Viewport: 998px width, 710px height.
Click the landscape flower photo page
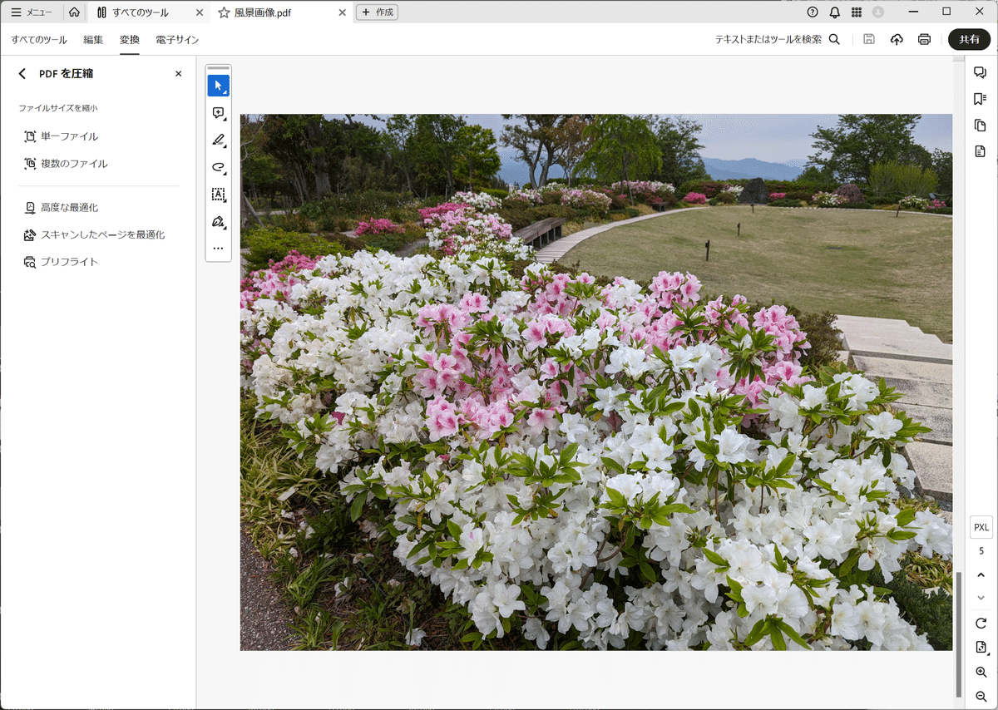596,382
